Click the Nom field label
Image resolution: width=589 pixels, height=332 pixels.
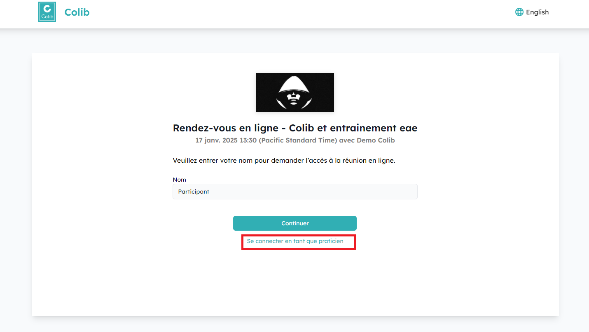coord(180,180)
